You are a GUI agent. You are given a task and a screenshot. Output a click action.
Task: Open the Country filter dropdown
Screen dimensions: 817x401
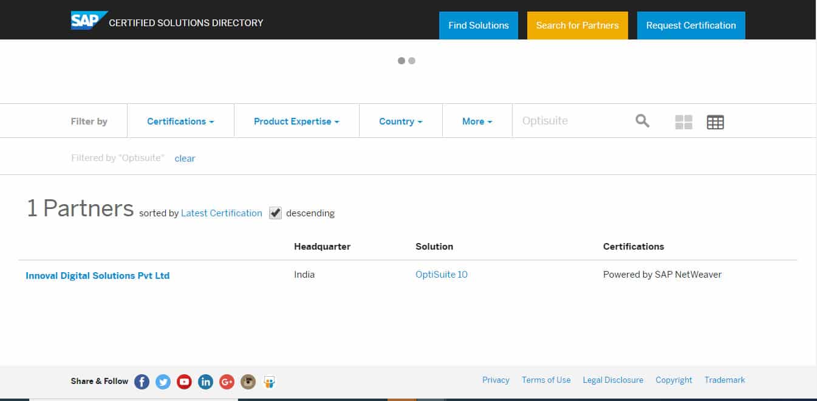tap(400, 122)
